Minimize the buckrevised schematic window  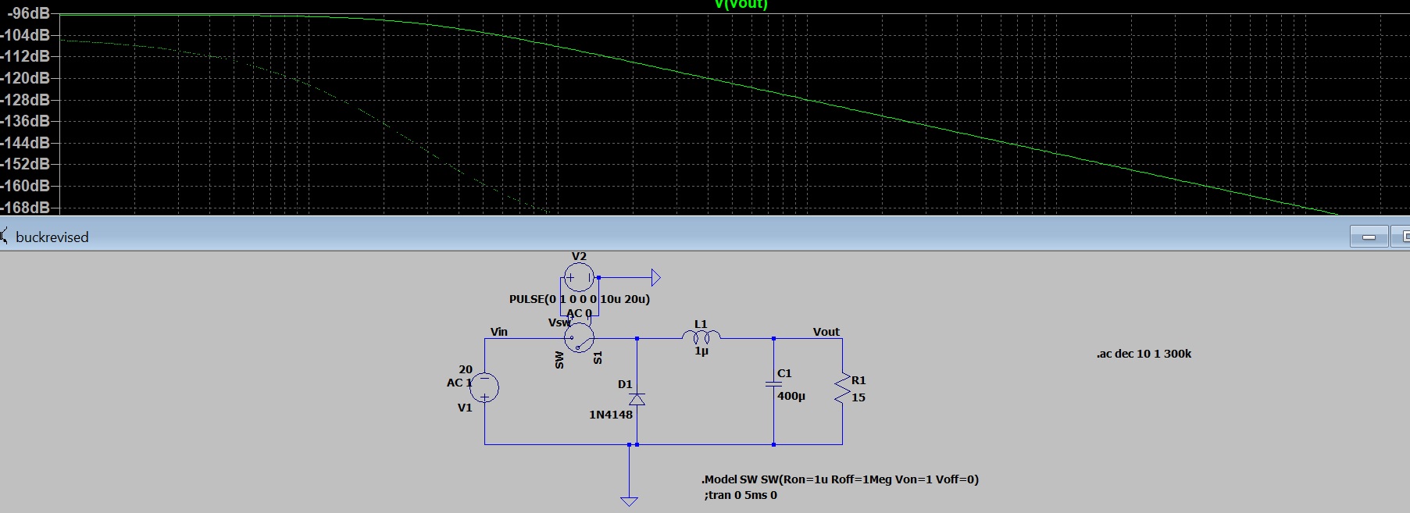click(x=1369, y=237)
